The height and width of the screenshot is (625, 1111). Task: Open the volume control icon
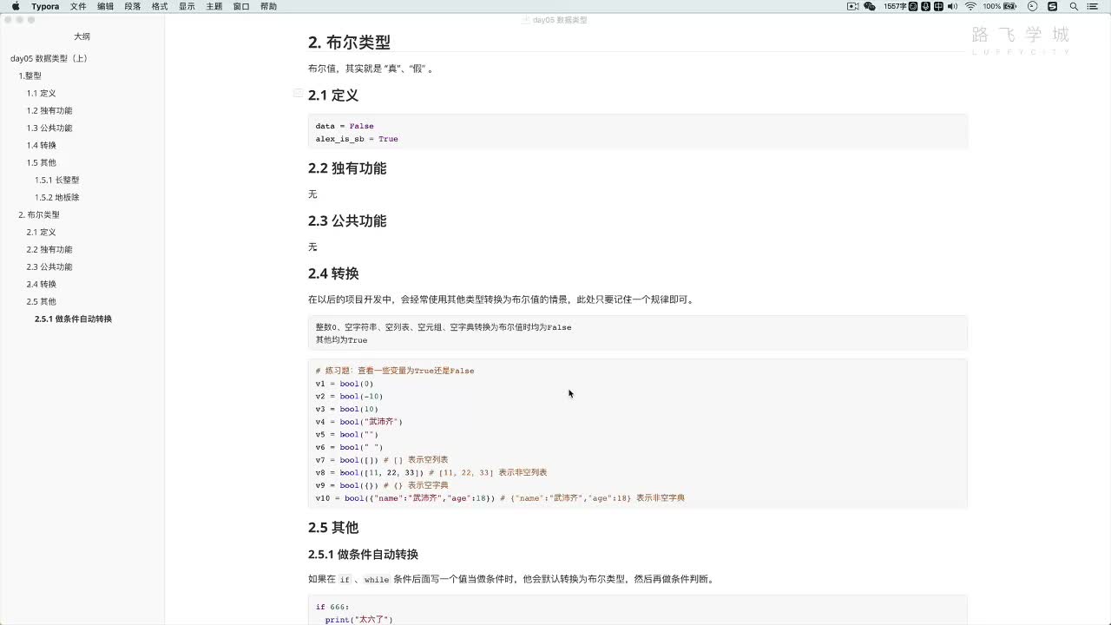[952, 6]
